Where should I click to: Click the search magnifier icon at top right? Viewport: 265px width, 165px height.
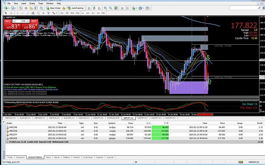pos(259,8)
